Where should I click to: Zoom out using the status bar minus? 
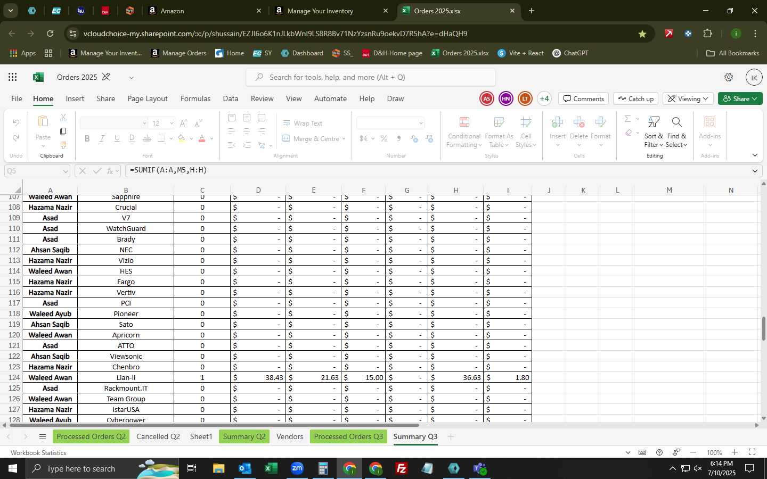693,452
